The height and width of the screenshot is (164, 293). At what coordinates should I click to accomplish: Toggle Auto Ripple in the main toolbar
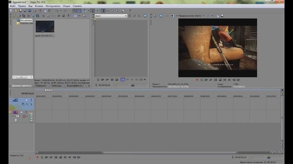(85, 11)
